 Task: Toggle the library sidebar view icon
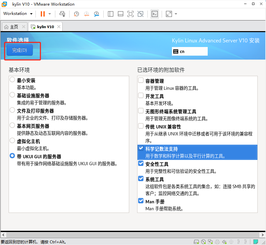(111, 14)
